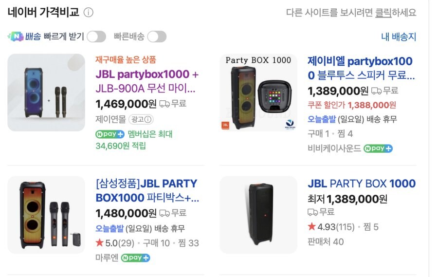The height and width of the screenshot is (277, 438).
Task: Open the JBL PARTY BOX 1000 price comparison title
Action: [x=362, y=184]
